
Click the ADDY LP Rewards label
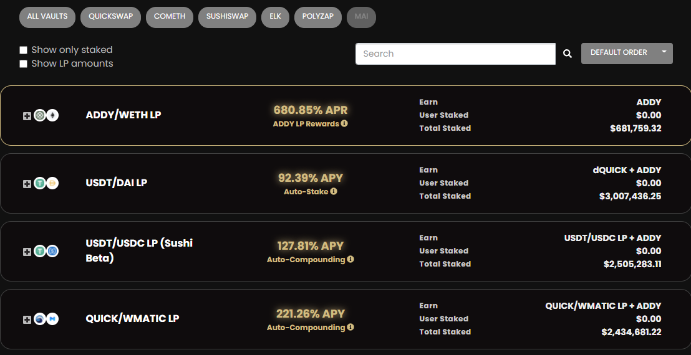[306, 124]
